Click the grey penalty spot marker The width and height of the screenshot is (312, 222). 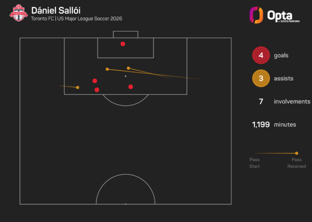(126, 76)
